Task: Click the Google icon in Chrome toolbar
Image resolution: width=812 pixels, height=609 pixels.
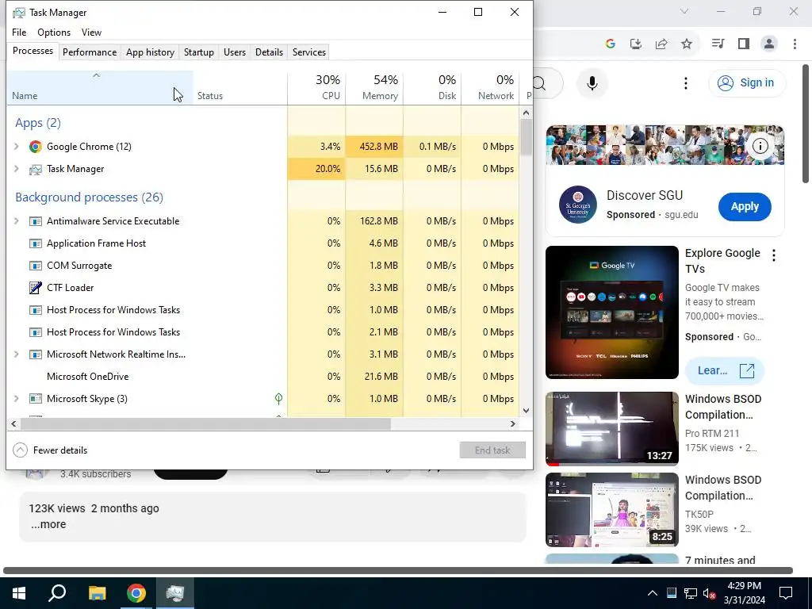Action: tap(610, 44)
